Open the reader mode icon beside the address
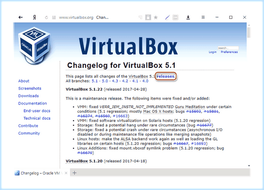264x190 pixels. coord(54,17)
